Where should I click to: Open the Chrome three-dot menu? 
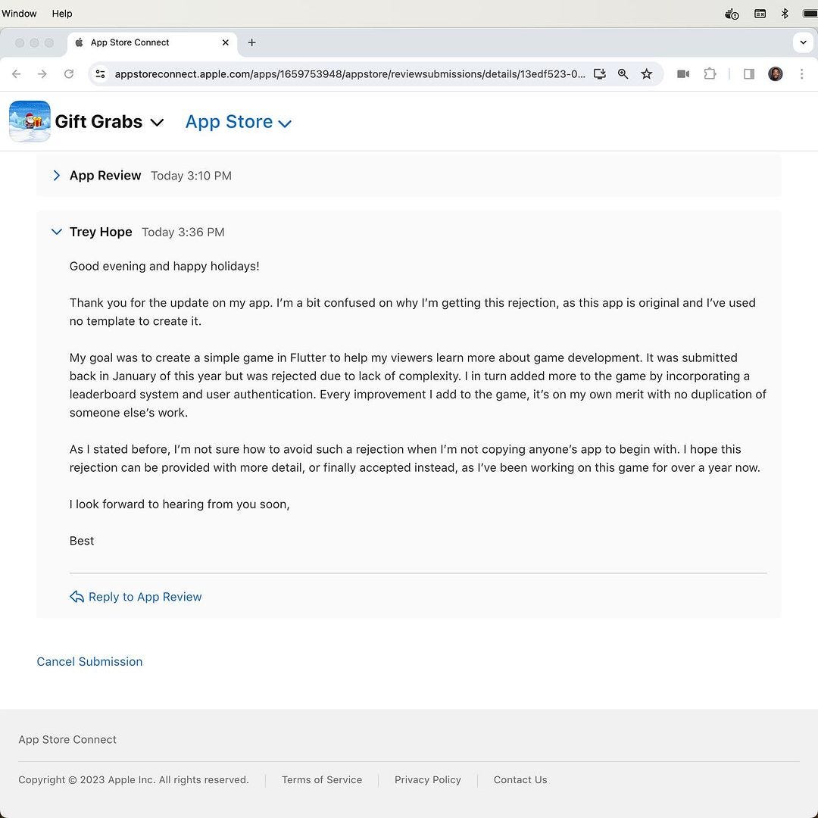[x=801, y=73]
